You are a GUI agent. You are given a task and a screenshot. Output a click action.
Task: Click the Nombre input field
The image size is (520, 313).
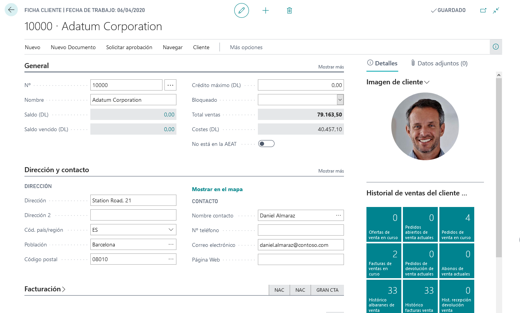point(133,100)
